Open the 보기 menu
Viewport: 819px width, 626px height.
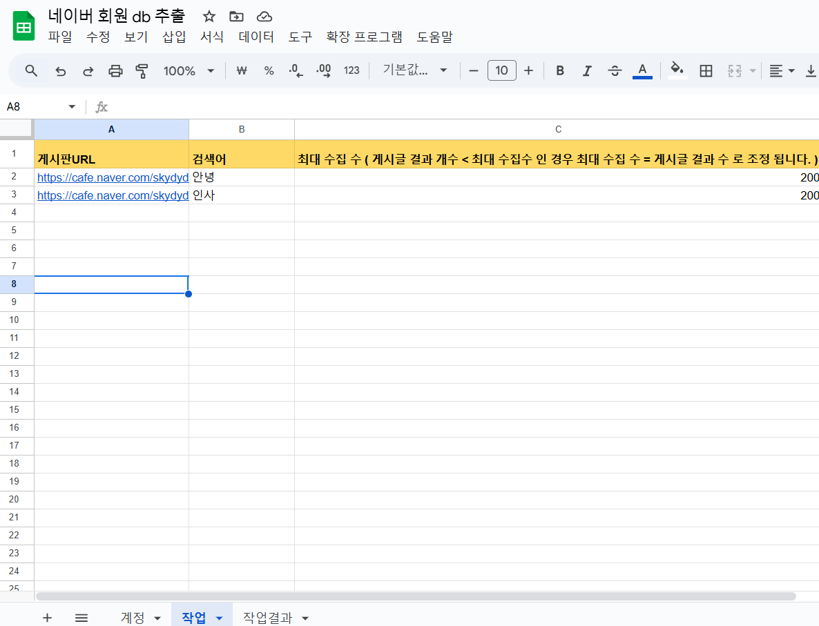(x=136, y=37)
